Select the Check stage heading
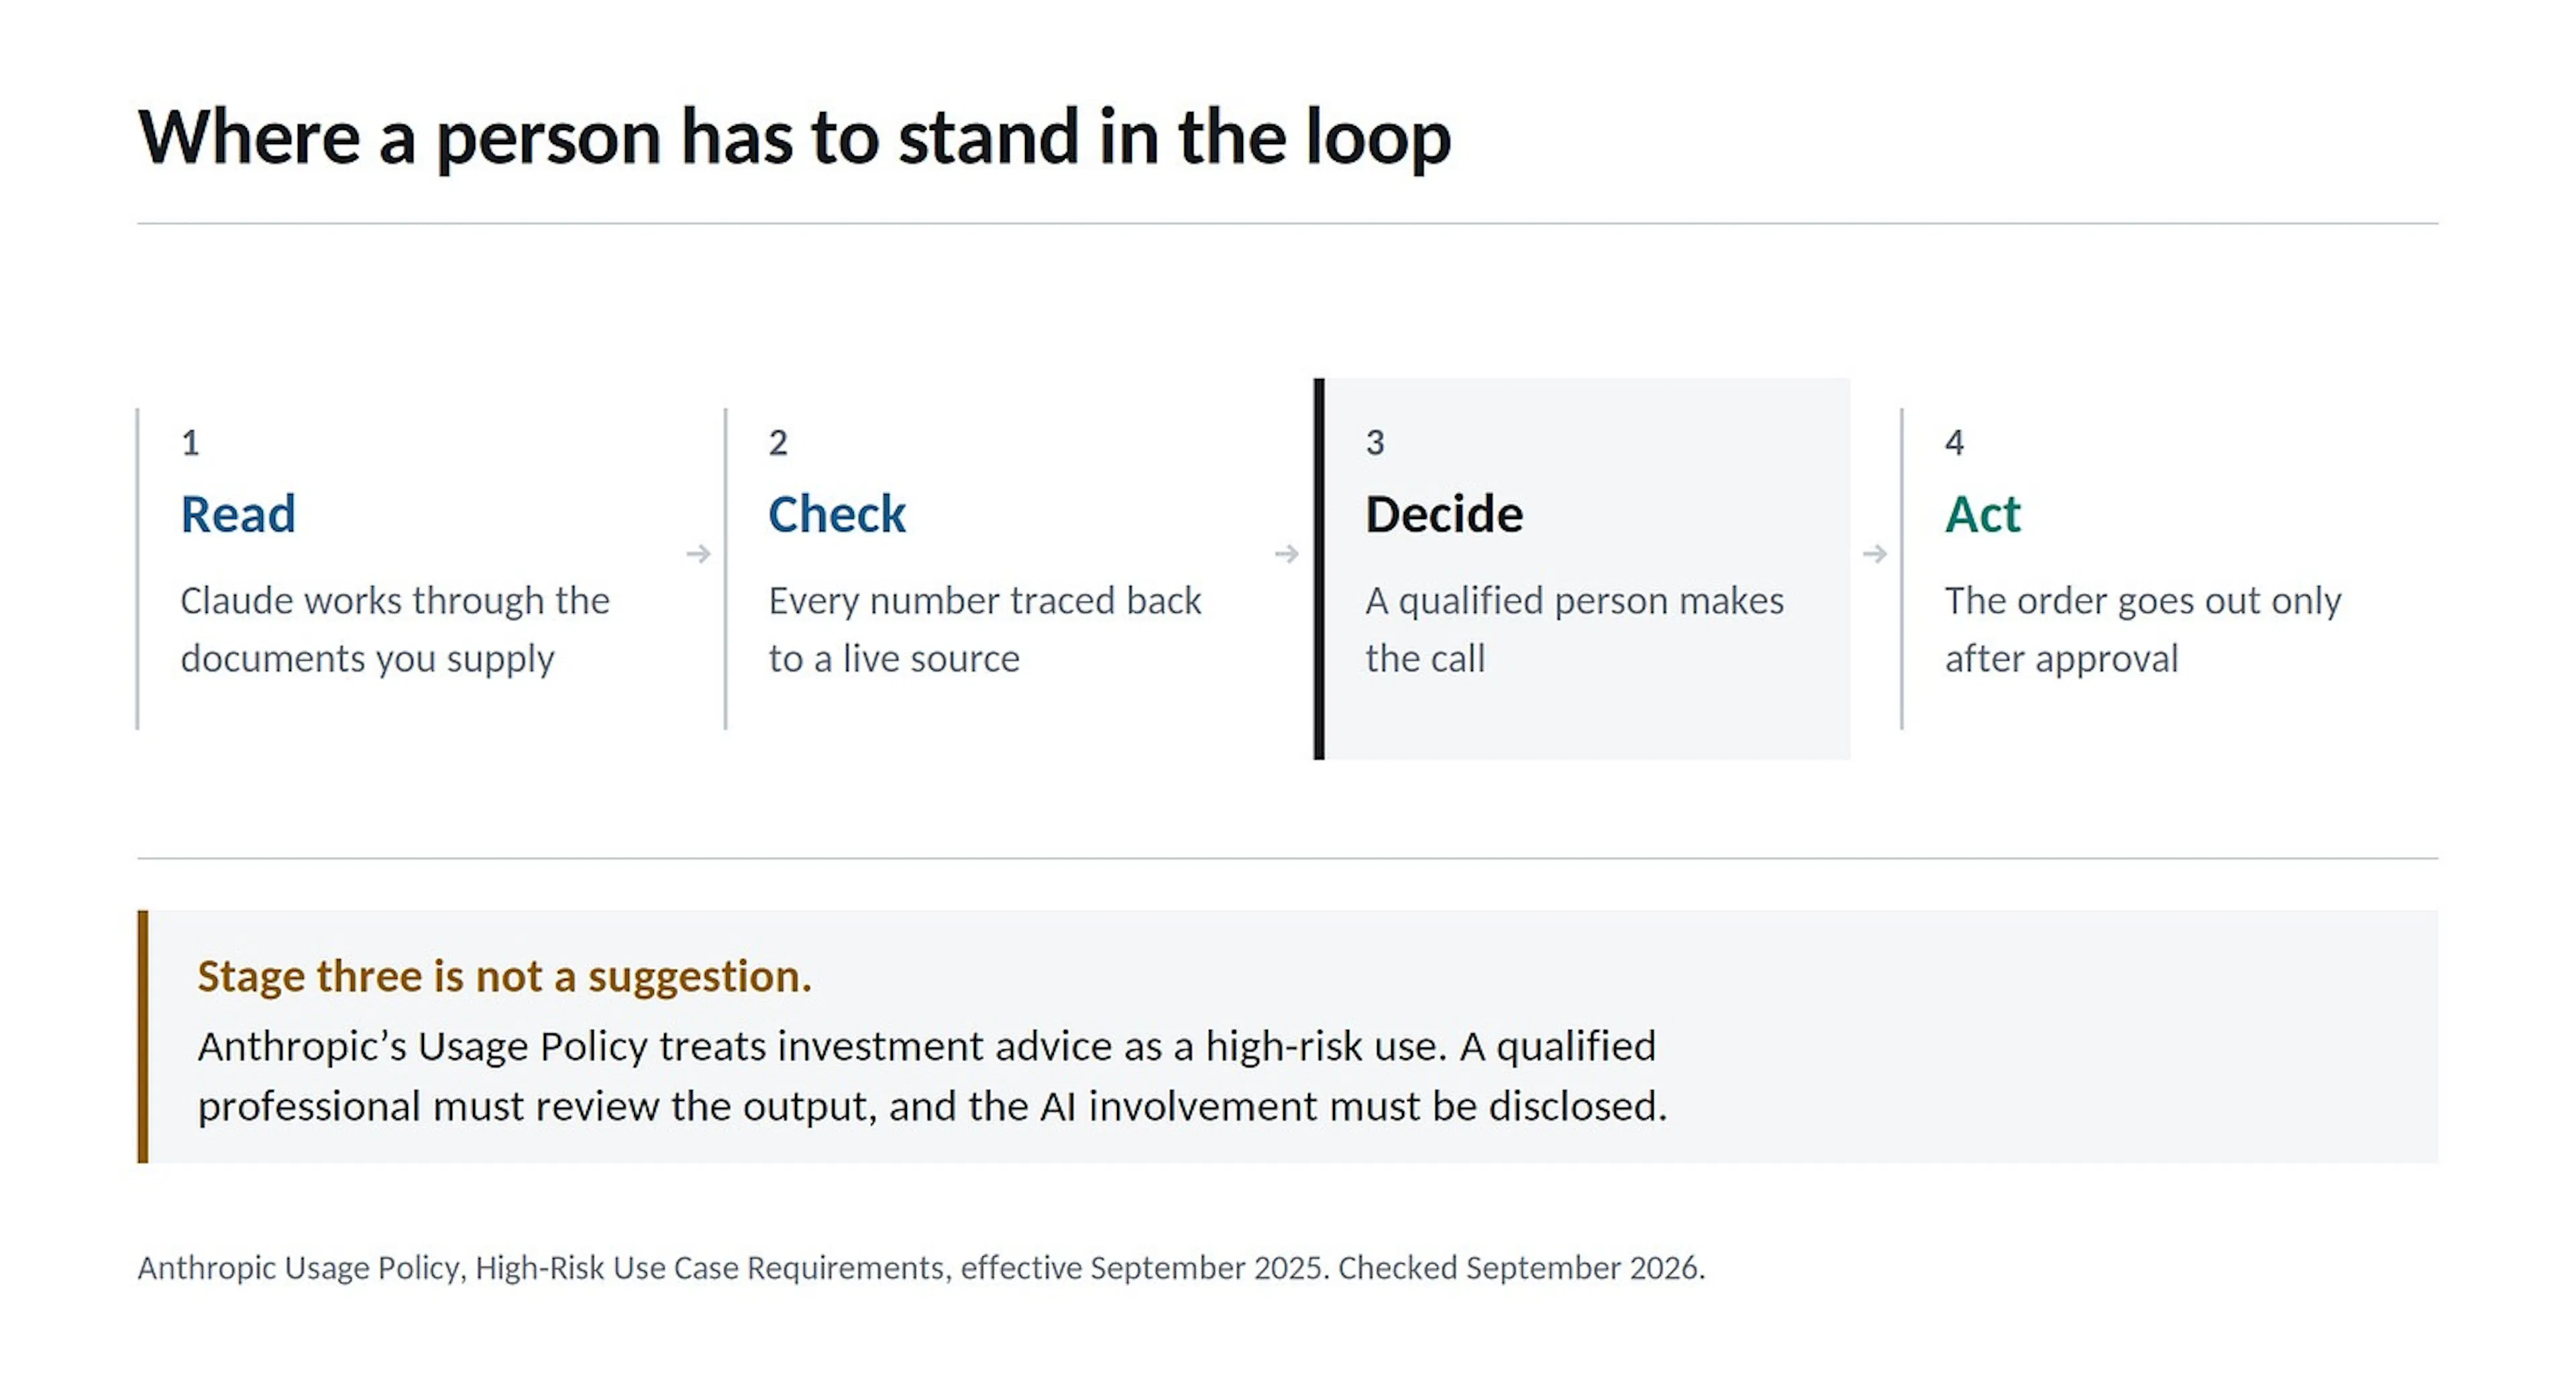The height and width of the screenshot is (1374, 2576). [x=837, y=514]
